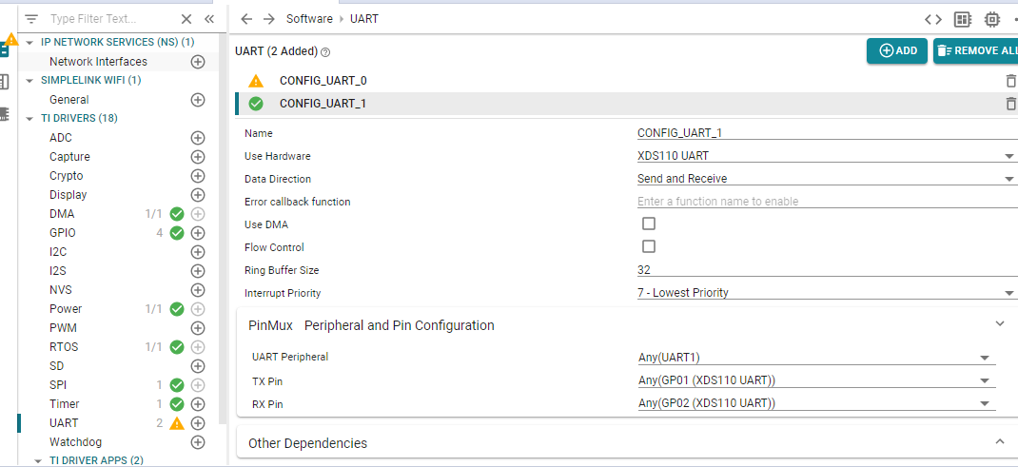Click the filter icon beside the filter text box
Viewport: 1018px width, 467px height.
[31, 19]
